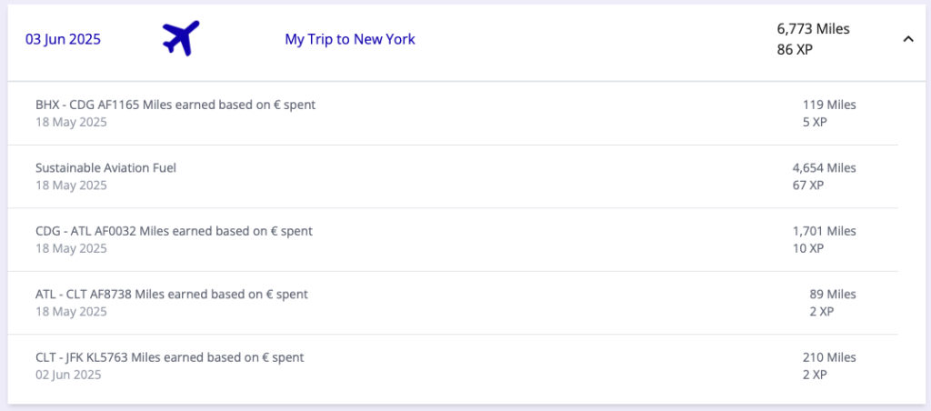Click the 119 Miles value
931x411 pixels.
829,105
